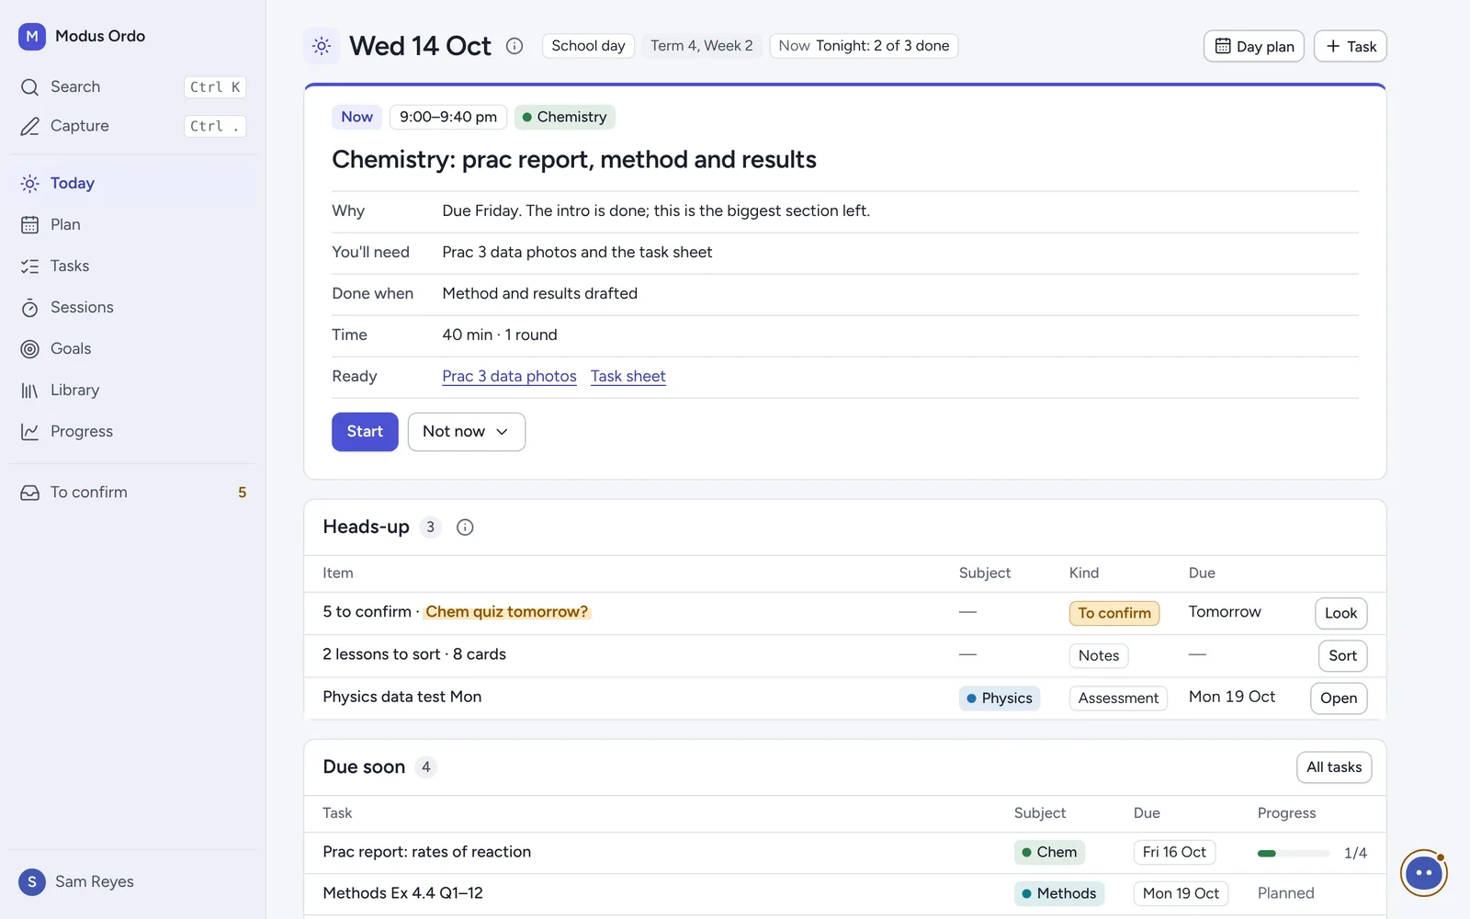Add a new Task with plus button
Viewport: 1470px width, 919px height.
coord(1351,46)
